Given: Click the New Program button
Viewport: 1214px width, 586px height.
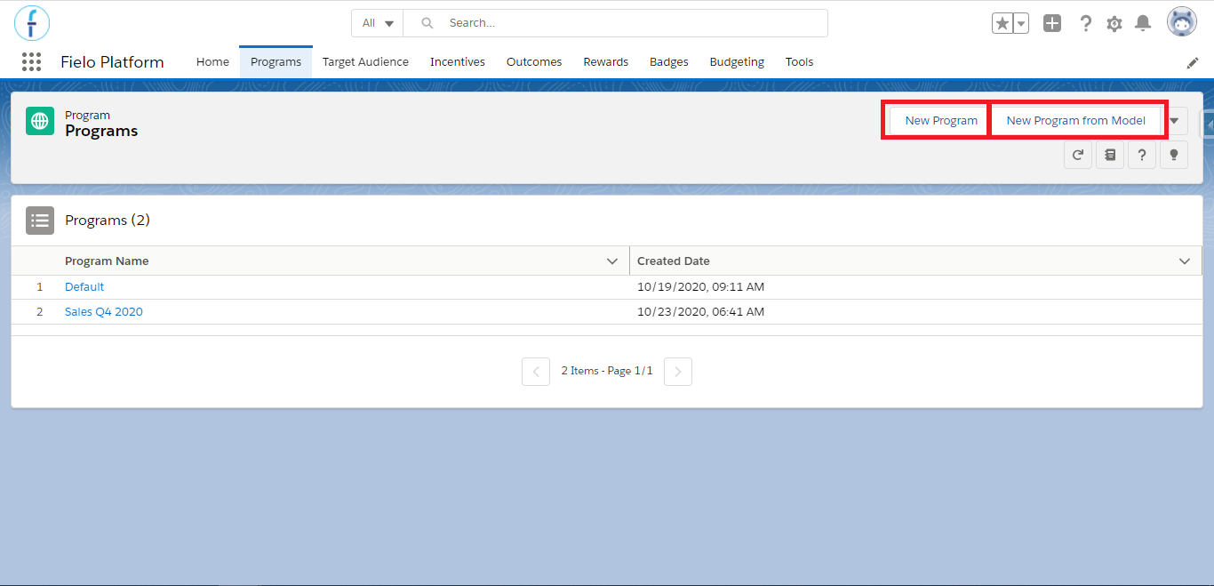Looking at the screenshot, I should click(x=941, y=121).
